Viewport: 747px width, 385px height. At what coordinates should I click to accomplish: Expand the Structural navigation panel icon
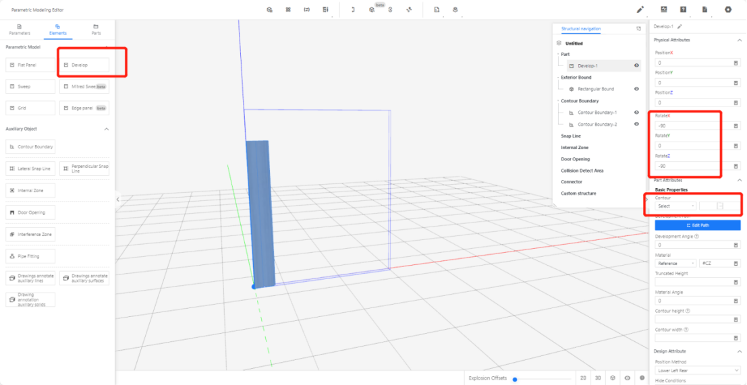(638, 29)
